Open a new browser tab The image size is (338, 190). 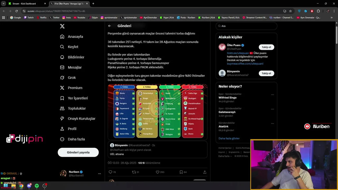(93, 4)
